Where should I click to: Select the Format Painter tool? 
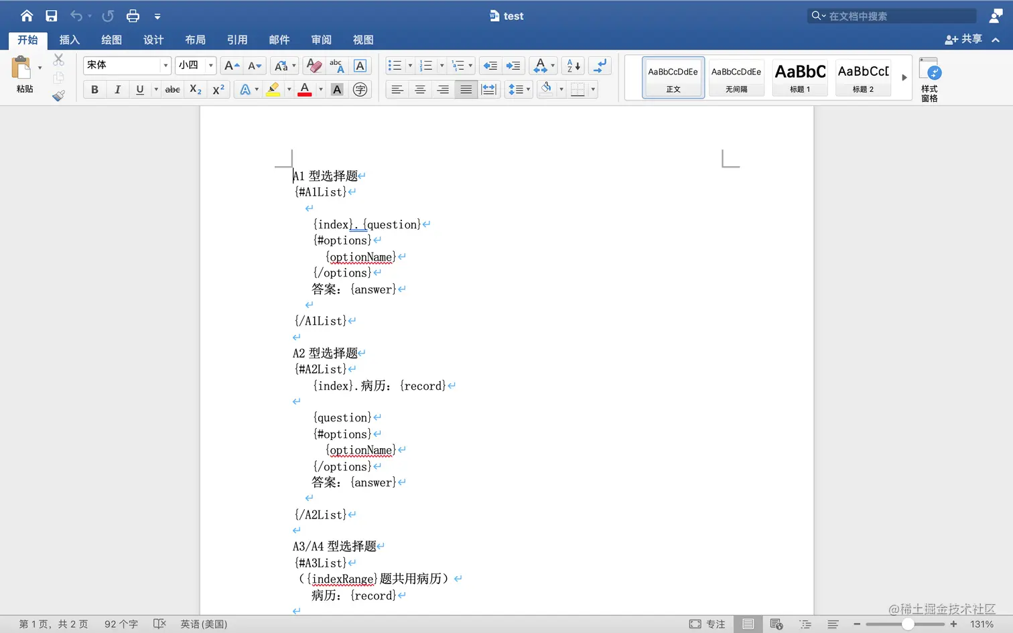[59, 94]
